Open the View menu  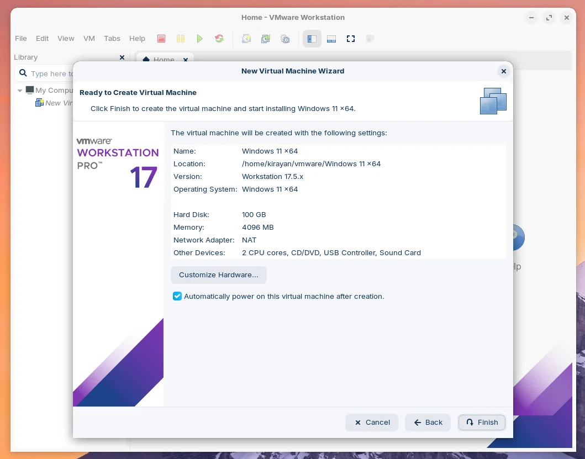click(x=66, y=39)
